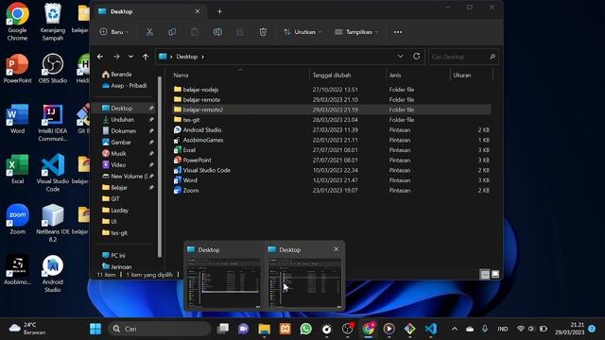The height and width of the screenshot is (340, 605).
Task: Open Google Chrome desktop shortcut
Action: (x=17, y=21)
